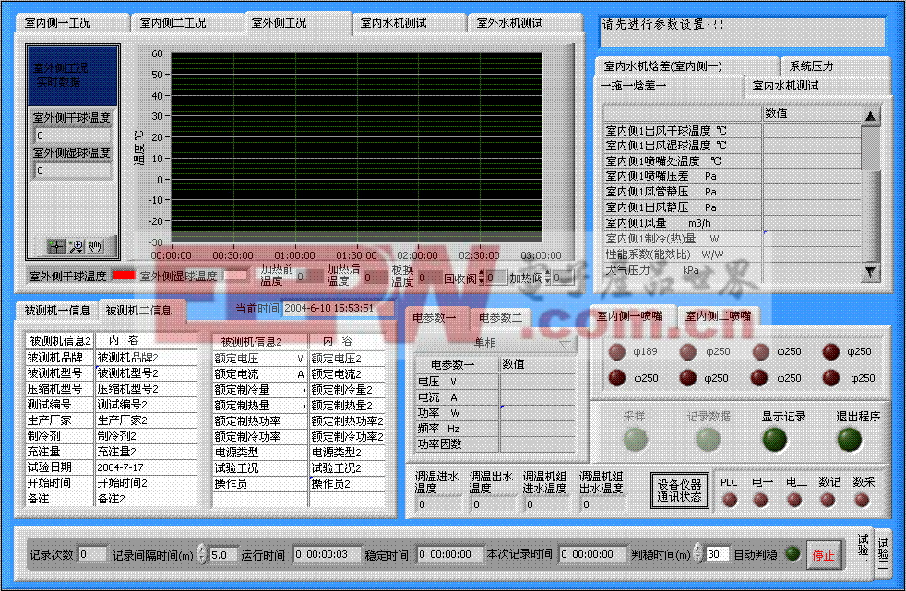Viewport: 906px width, 591px height.
Task: Click the 室内侧1出风干球温度 table row
Action: tap(733, 130)
